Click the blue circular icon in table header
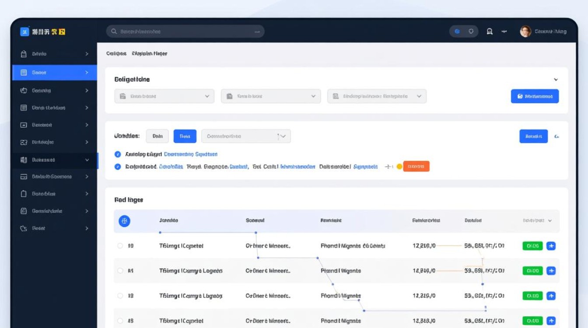Viewport: 588px width, 328px height. coord(124,221)
